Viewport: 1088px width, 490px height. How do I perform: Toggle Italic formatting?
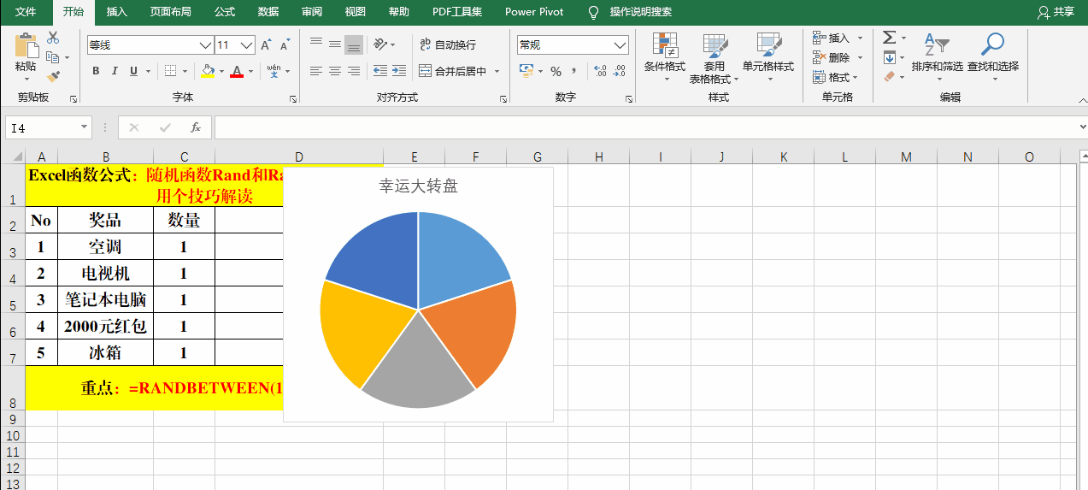click(x=115, y=71)
